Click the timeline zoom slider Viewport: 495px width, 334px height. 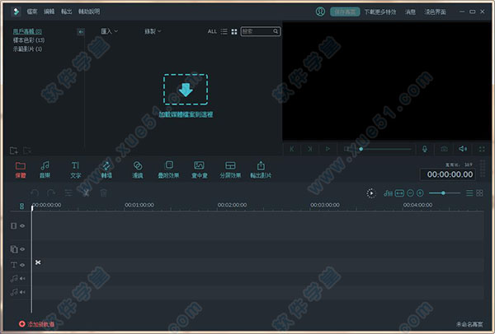pyautogui.click(x=444, y=193)
